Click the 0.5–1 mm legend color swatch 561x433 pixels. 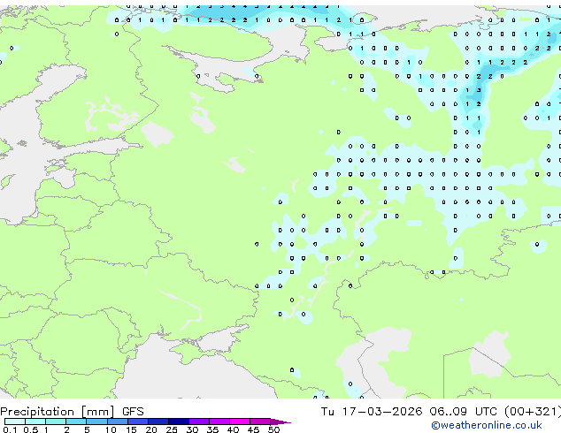[35, 422]
